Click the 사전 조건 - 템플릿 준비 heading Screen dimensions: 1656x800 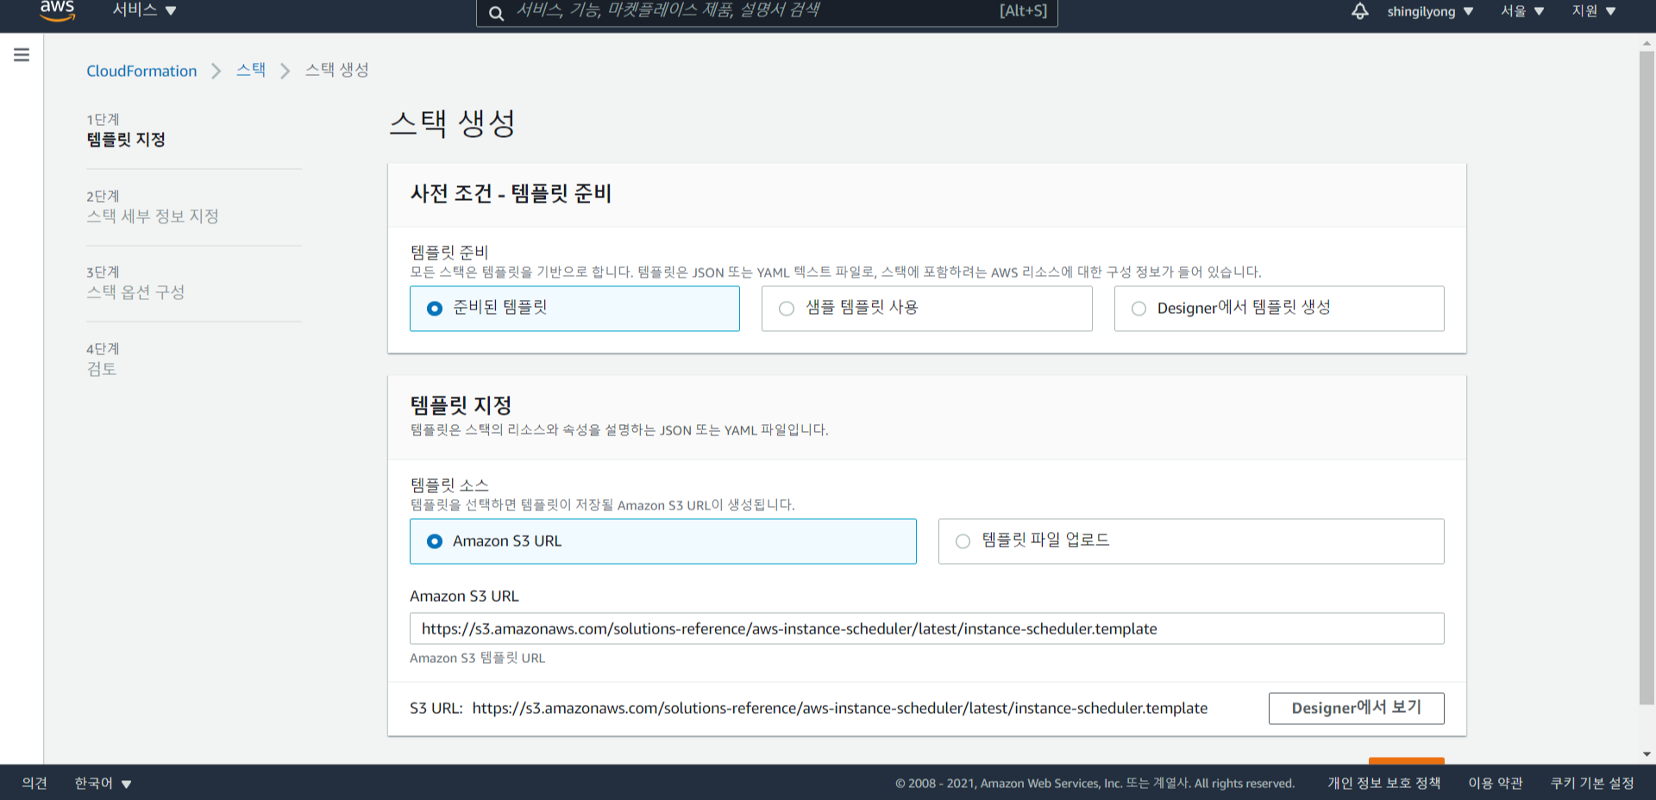click(x=511, y=193)
